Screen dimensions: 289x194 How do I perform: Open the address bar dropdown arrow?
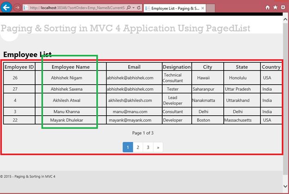tap(134, 8)
